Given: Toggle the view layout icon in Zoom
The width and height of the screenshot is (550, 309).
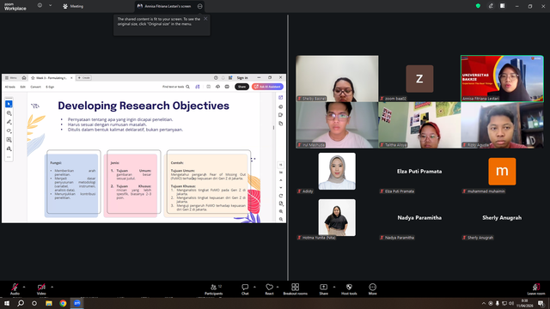Looking at the screenshot, I should click(503, 6).
